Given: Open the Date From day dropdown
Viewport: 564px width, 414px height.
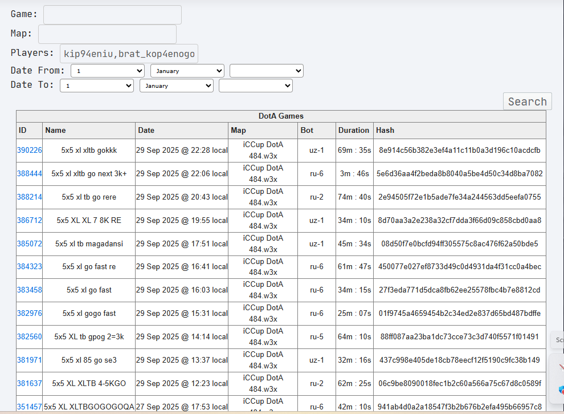Looking at the screenshot, I should (x=108, y=71).
